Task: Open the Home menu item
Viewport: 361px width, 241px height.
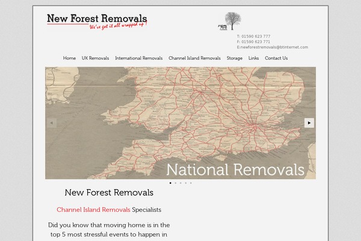Action: click(69, 58)
